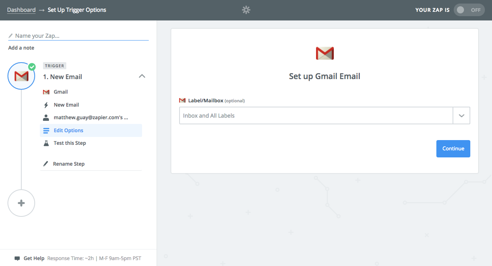Click the person icon beside the Gmail account
Viewport: 492px width, 266px height.
tap(46, 117)
